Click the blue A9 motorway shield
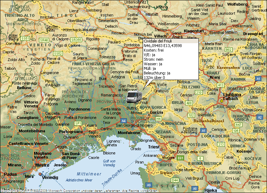 click(149, 185)
